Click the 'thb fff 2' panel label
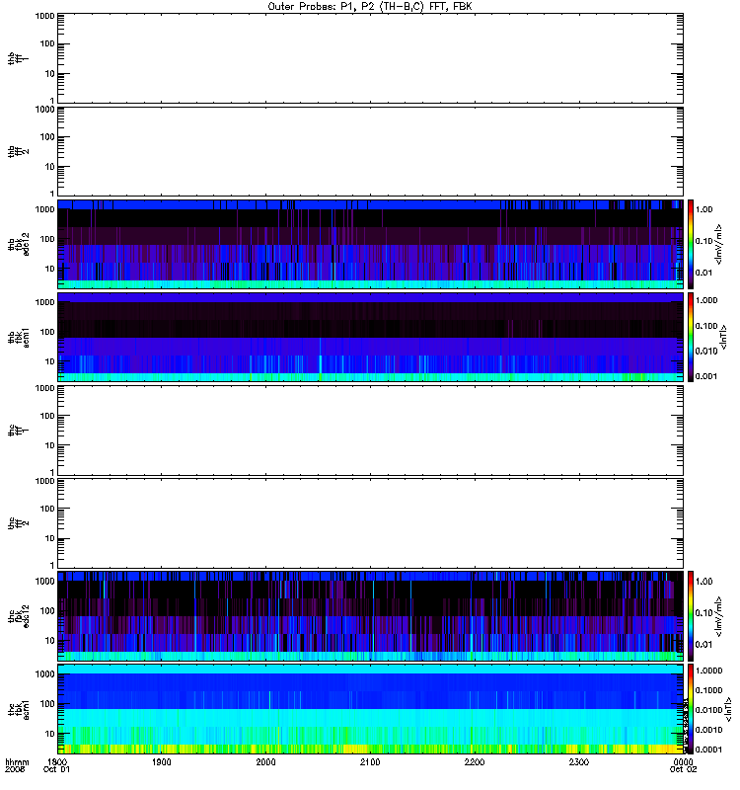 18,152
